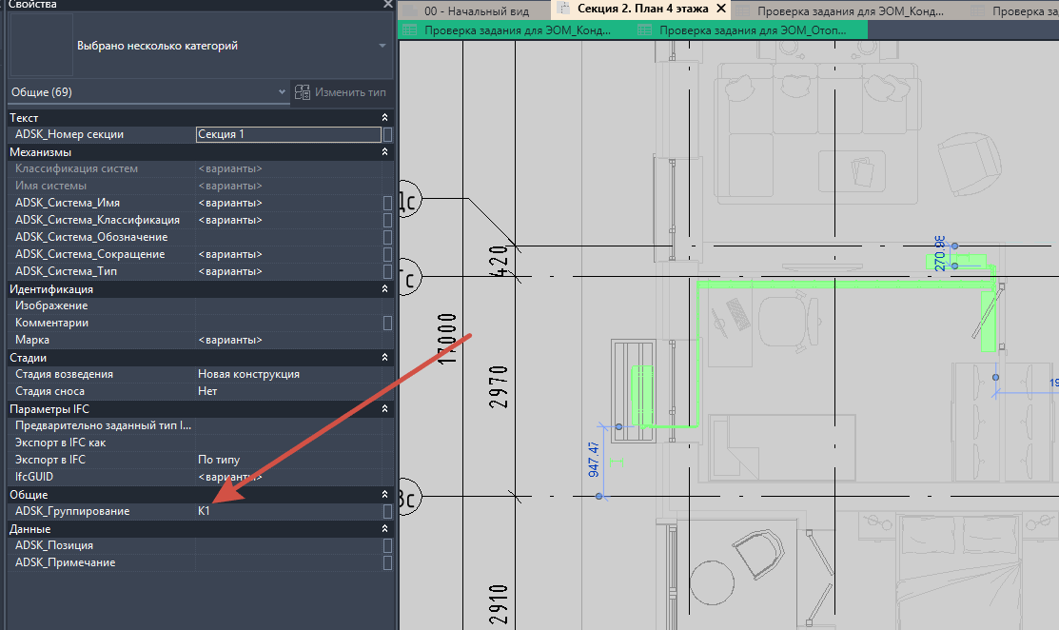This screenshot has width=1059, height=630.
Task: Switch to green Проверка задания для ЭОМ_Отоп tab
Action: pos(751,30)
